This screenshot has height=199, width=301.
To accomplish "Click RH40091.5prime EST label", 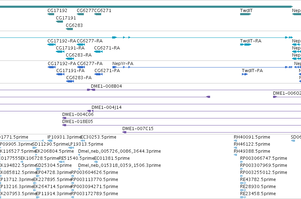I will click(x=252, y=137).
